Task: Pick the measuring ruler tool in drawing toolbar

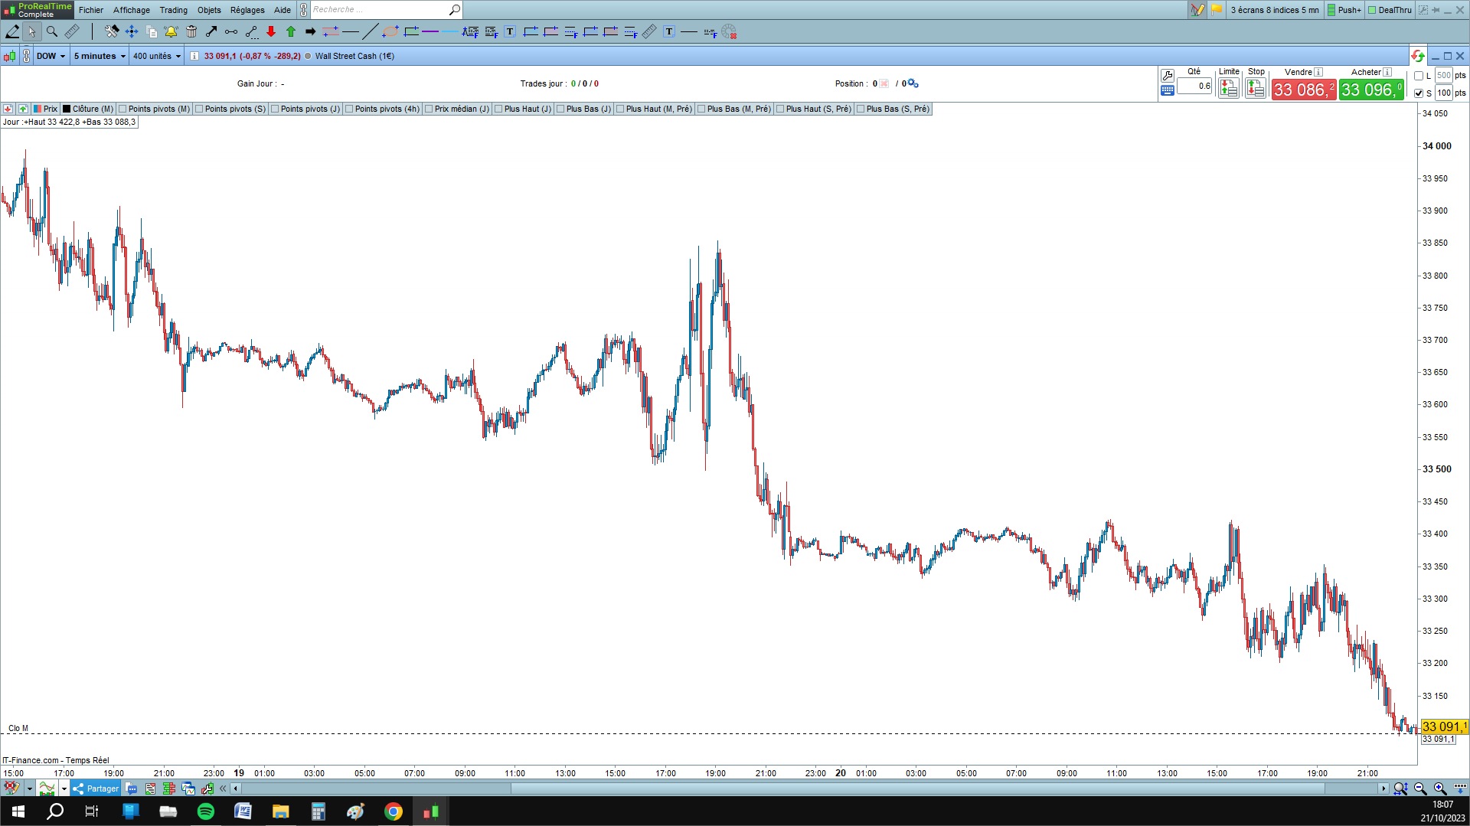Action: tap(72, 31)
